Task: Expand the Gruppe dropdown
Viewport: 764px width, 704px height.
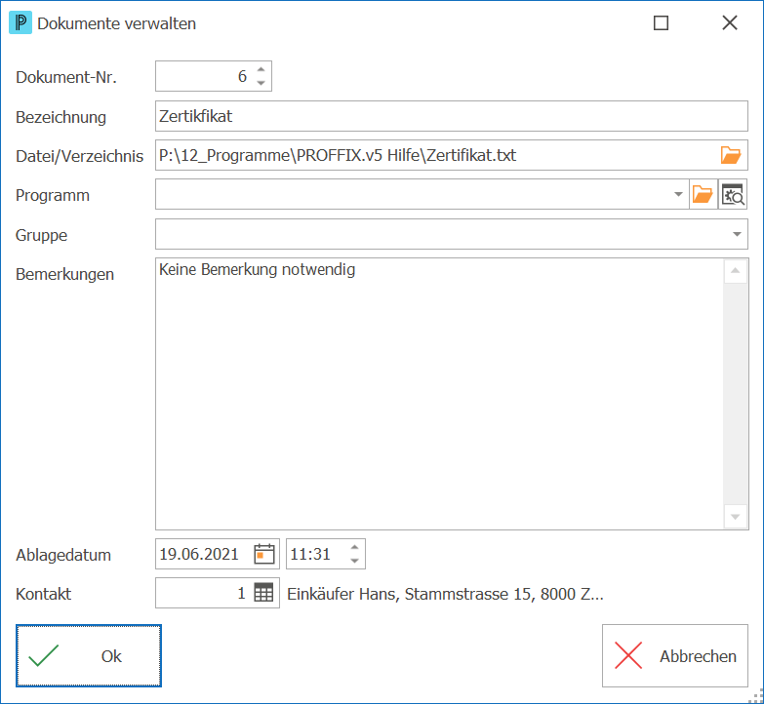Action: (737, 234)
